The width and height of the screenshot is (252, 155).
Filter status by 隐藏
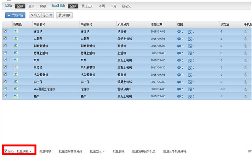pos(43,6)
